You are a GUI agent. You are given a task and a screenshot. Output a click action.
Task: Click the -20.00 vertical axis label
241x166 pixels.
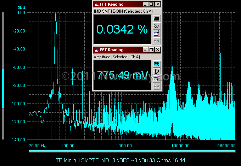(x=19, y=31)
